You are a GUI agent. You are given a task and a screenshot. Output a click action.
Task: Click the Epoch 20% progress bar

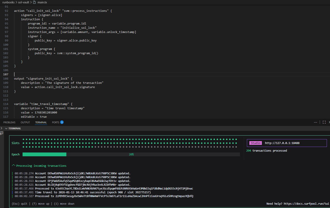[x=131, y=154]
